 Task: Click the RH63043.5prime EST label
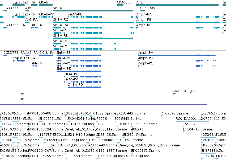pos(174,114)
